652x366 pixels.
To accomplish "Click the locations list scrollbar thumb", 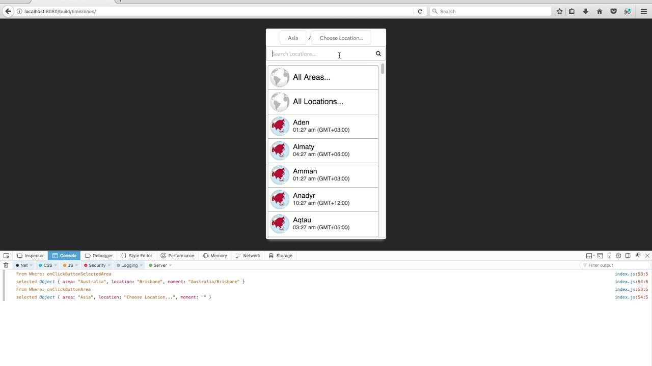I will point(382,69).
